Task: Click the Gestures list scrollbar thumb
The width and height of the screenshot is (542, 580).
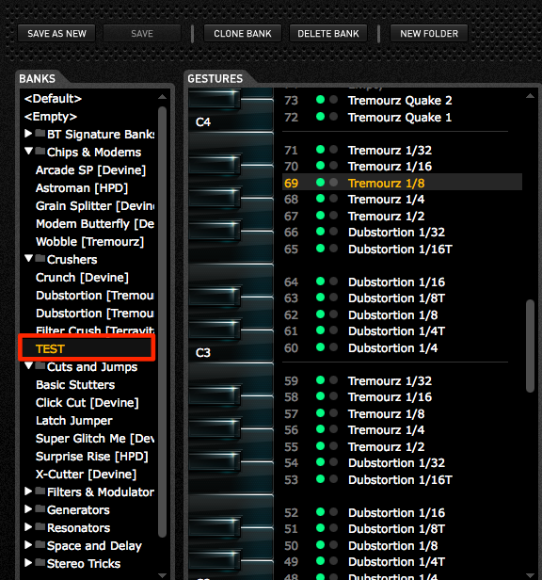Action: [530, 346]
